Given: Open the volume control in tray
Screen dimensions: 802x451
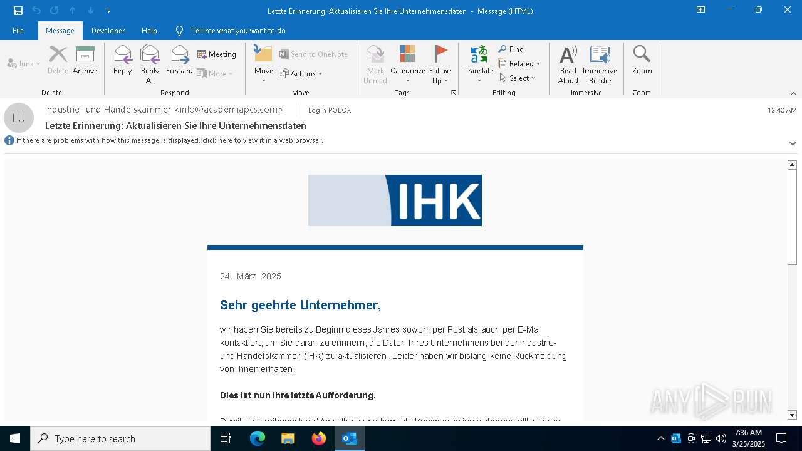Looking at the screenshot, I should [x=721, y=438].
